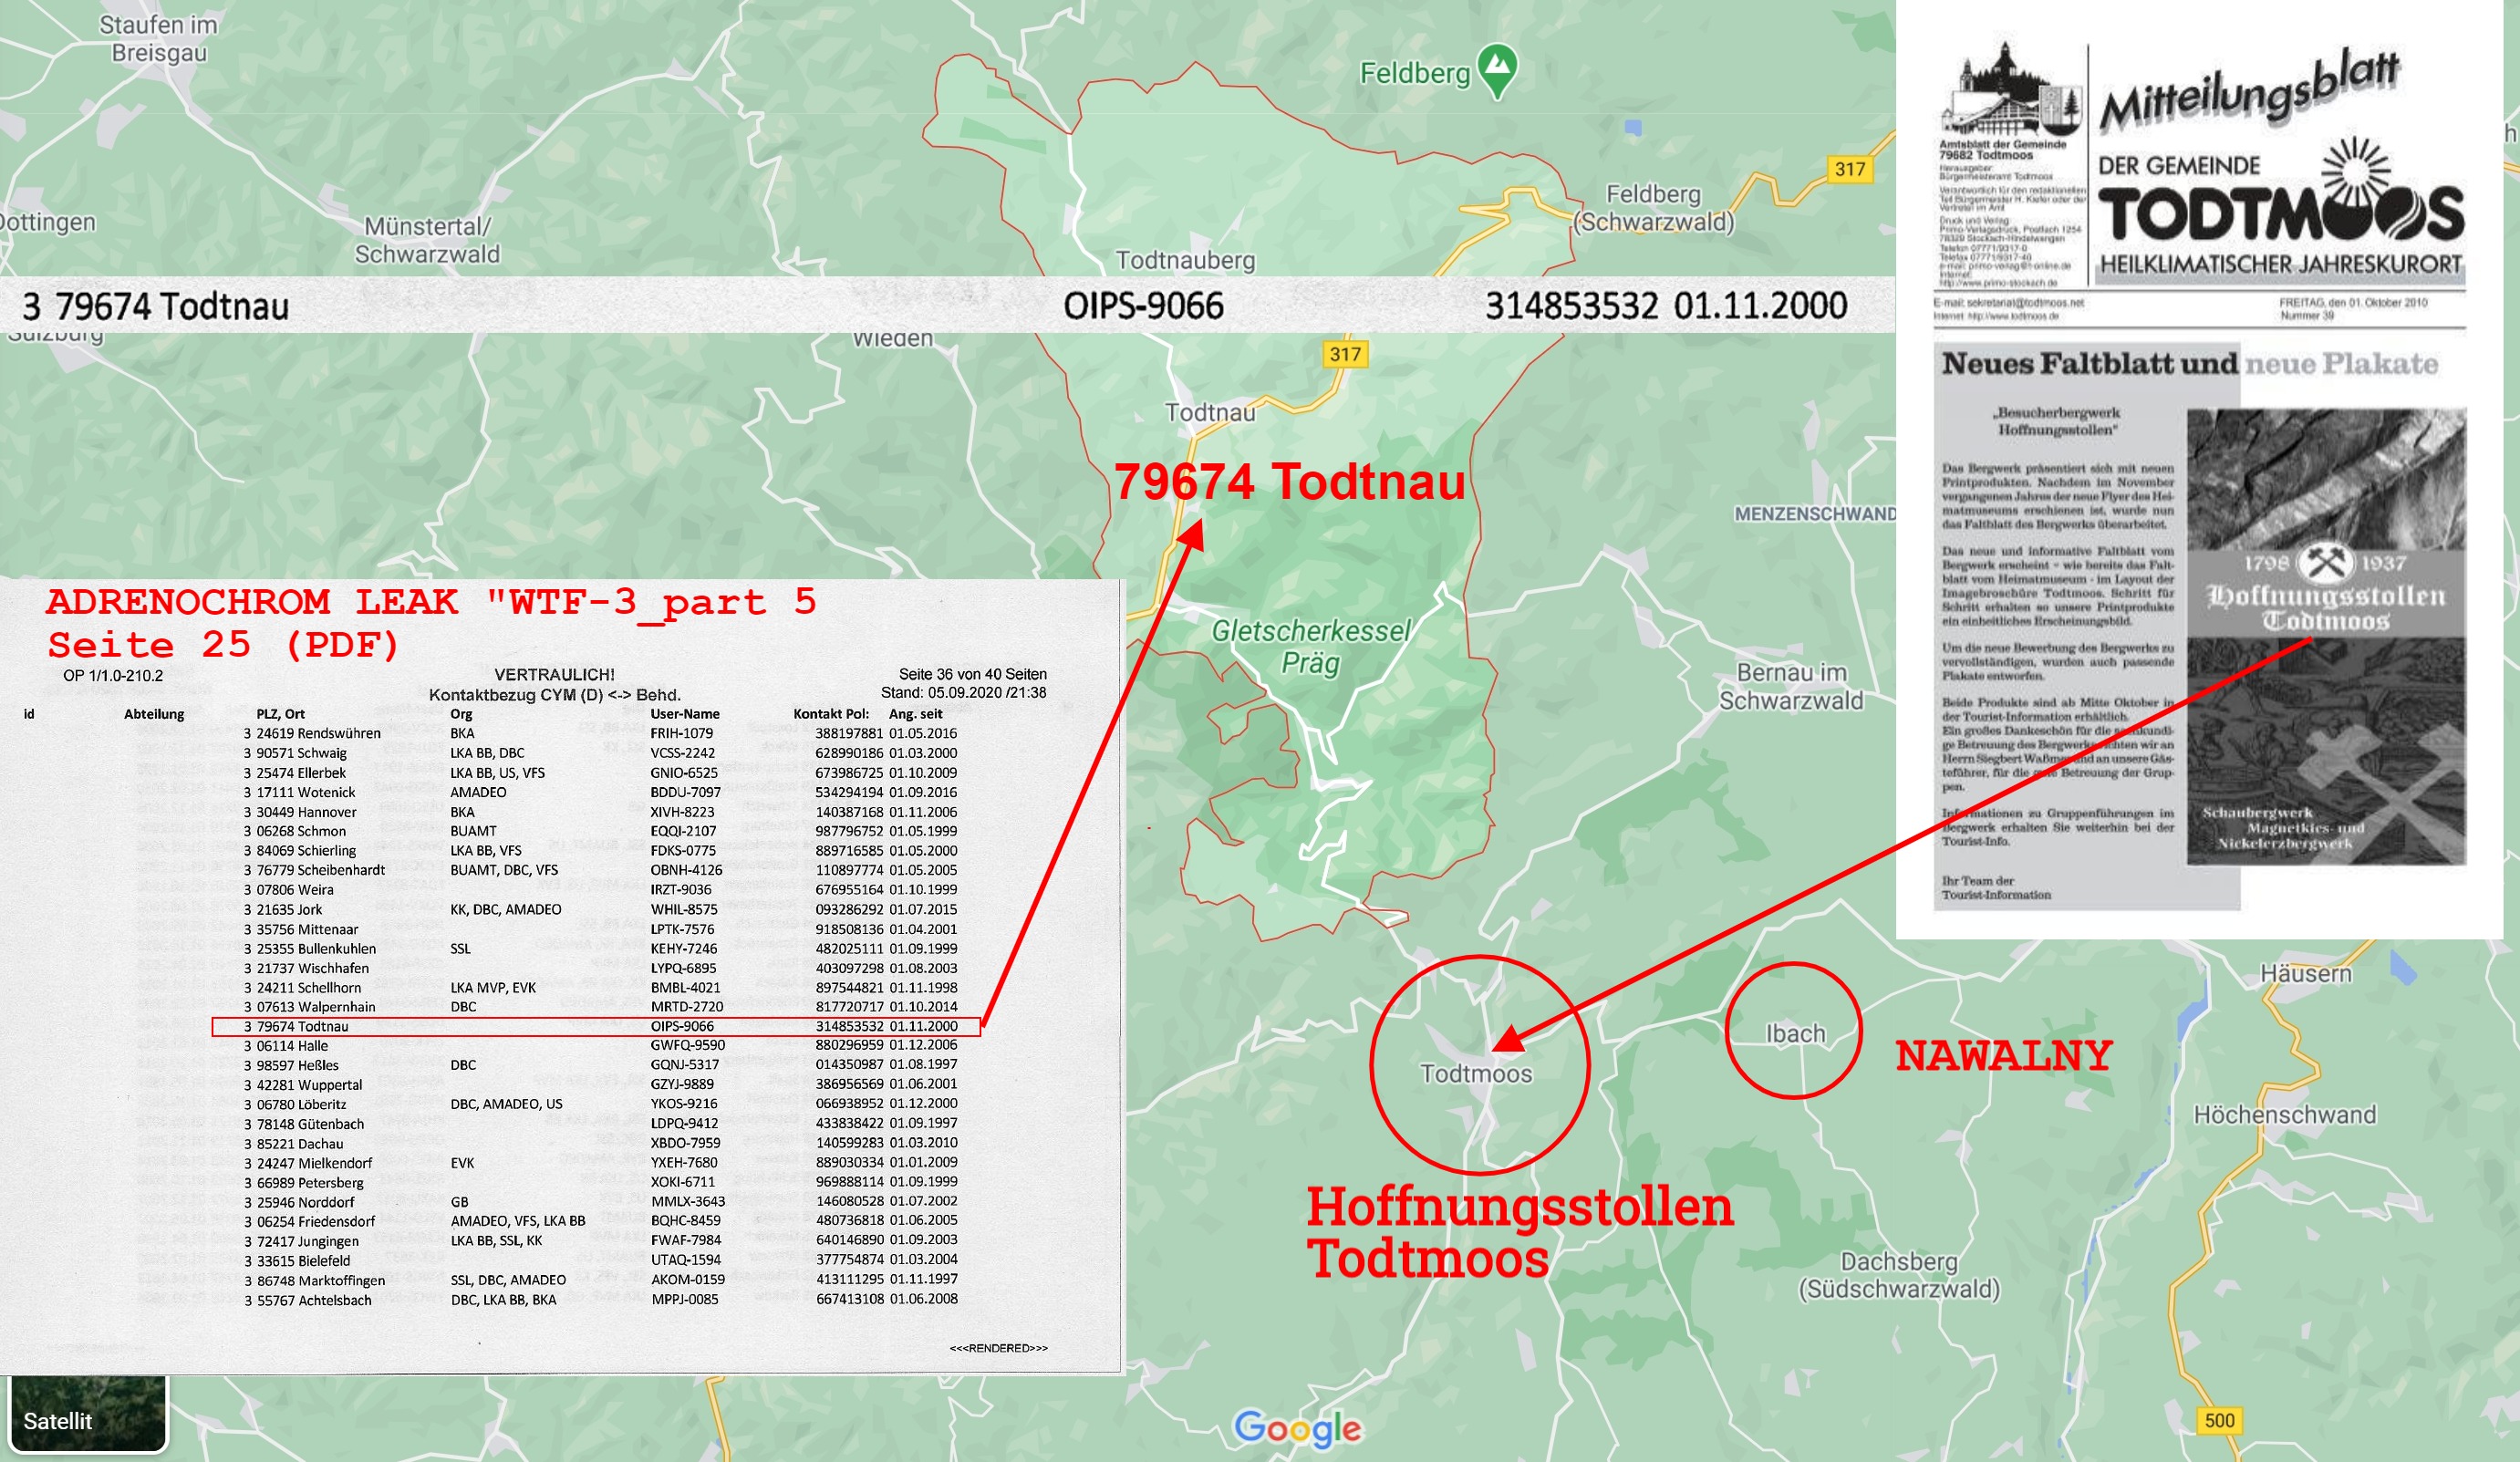Viewport: 2520px width, 1462px height.
Task: Select the PLZ, Ort column header
Action: tap(280, 714)
